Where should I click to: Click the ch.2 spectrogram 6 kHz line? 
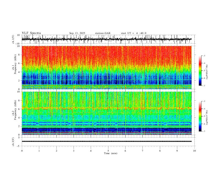(x=106, y=108)
